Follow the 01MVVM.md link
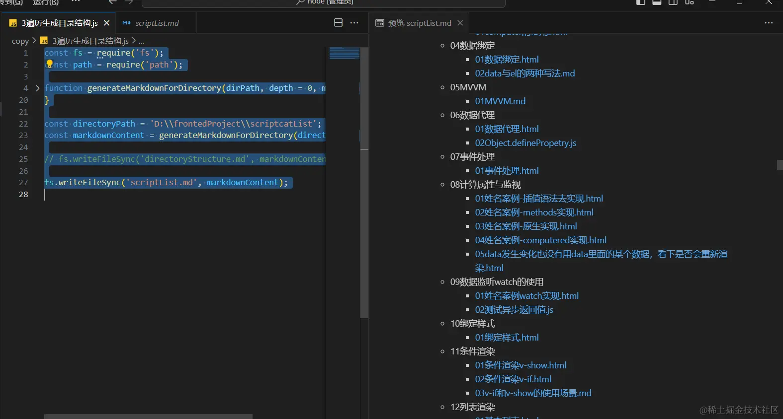783x419 pixels. coord(500,101)
